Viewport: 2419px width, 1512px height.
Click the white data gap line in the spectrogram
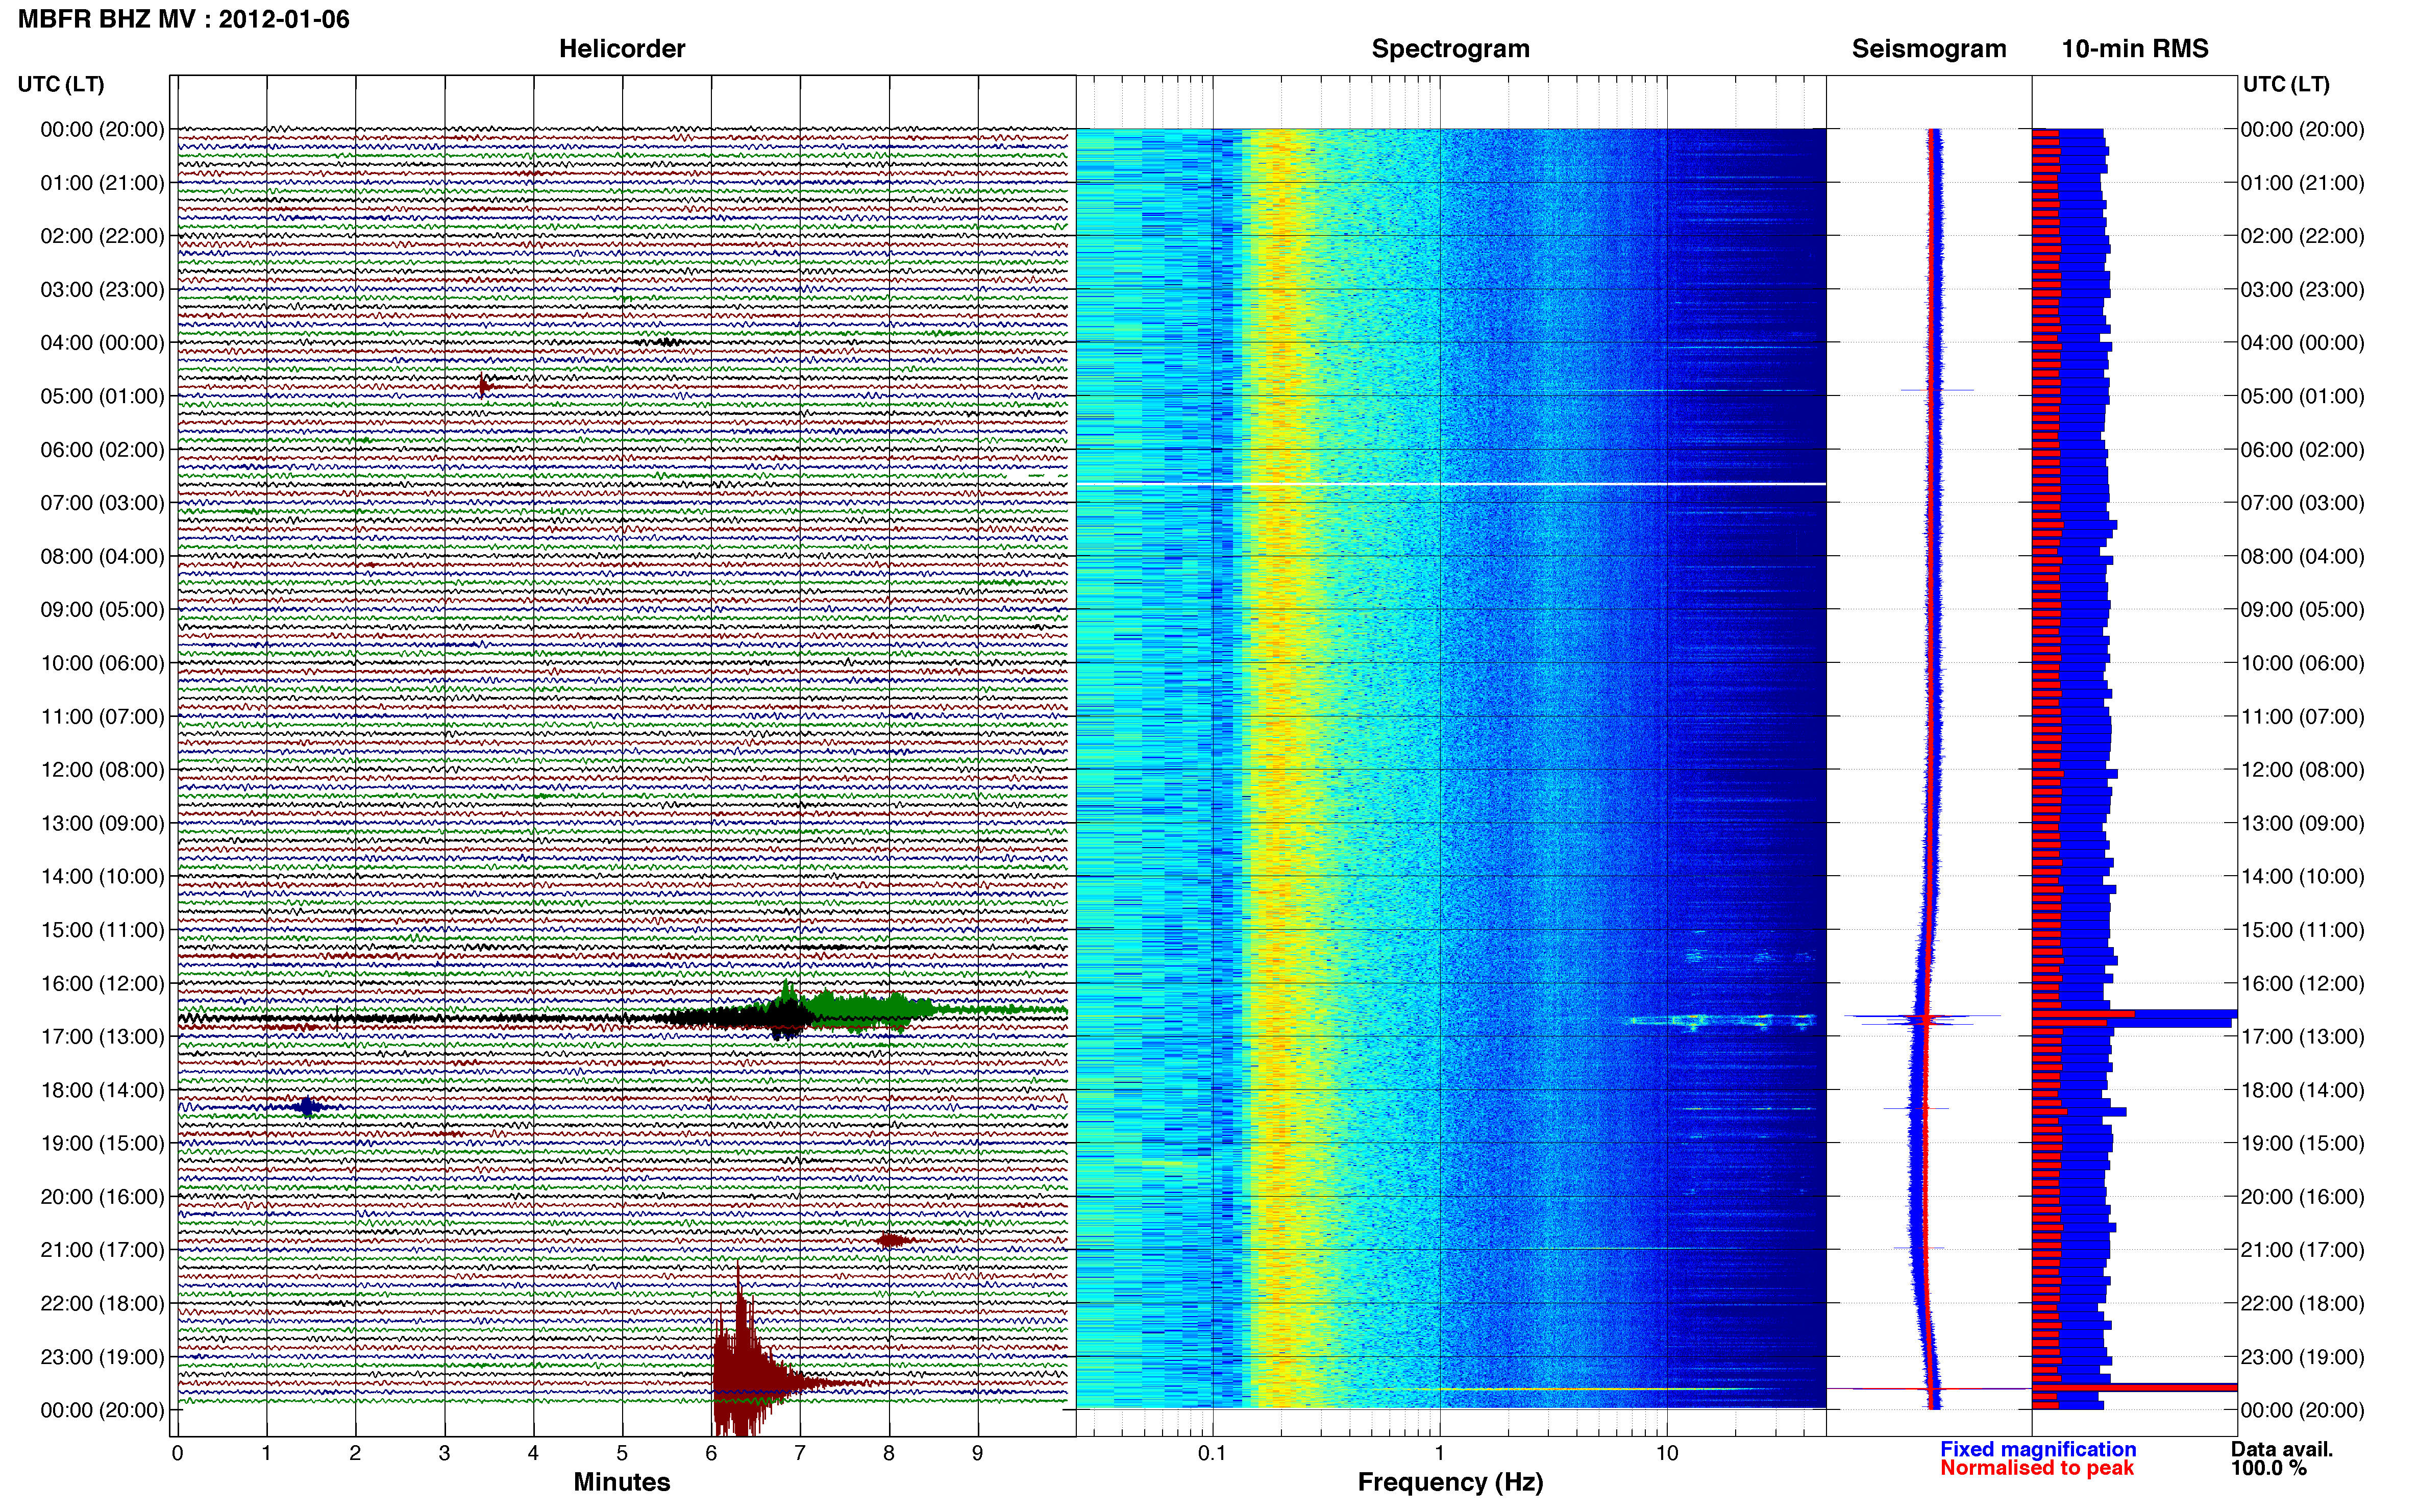[1450, 484]
